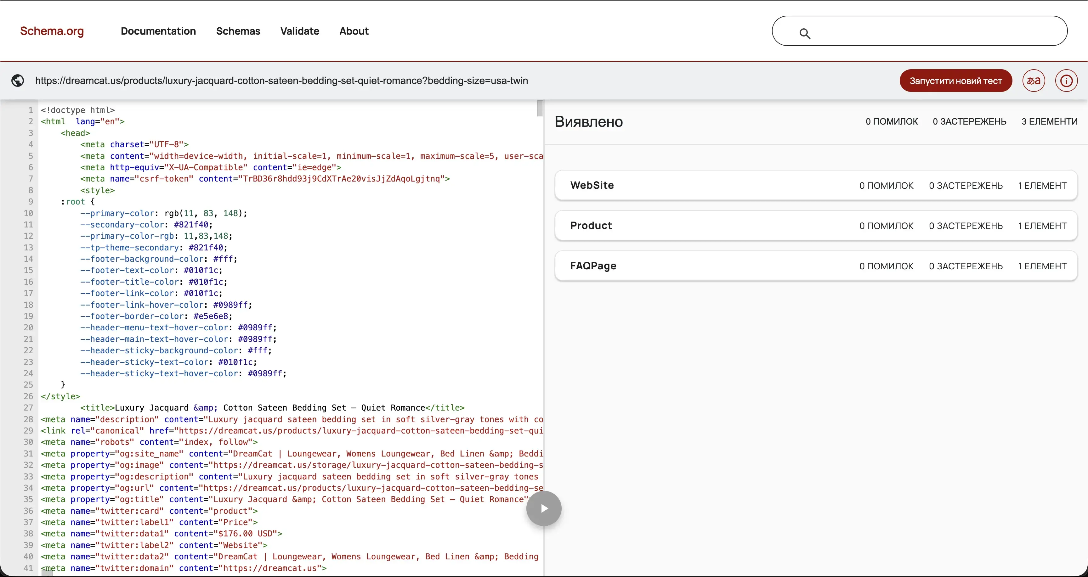Click the canonical link code line
Image resolution: width=1088 pixels, height=577 pixels.
[292, 430]
